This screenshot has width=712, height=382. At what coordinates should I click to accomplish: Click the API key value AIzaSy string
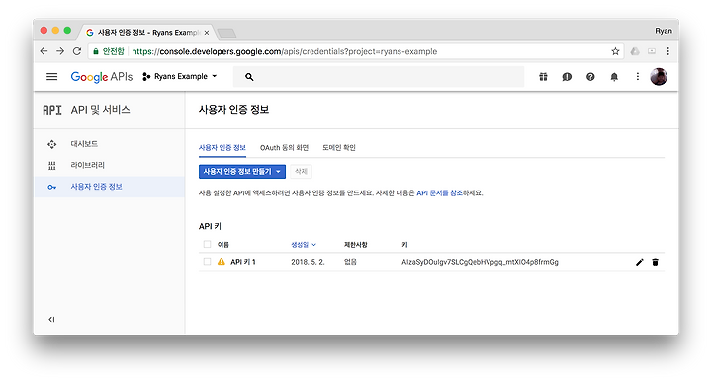480,262
